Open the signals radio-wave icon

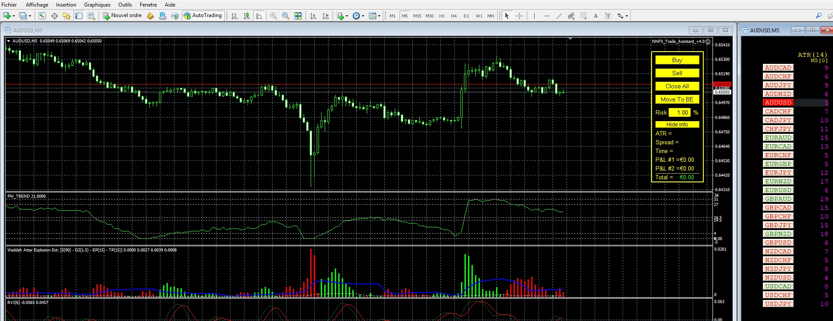(x=175, y=16)
